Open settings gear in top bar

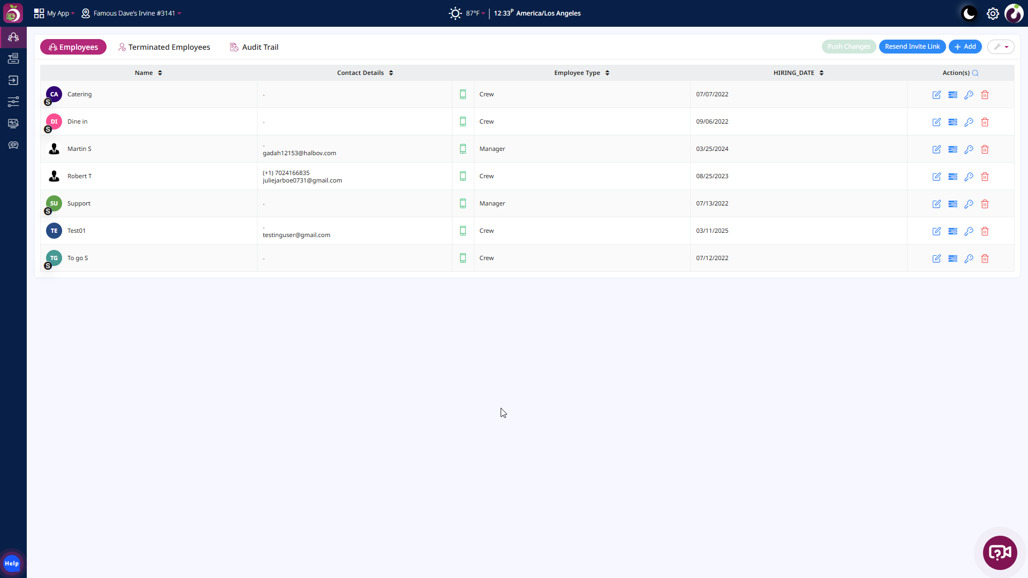click(x=993, y=13)
